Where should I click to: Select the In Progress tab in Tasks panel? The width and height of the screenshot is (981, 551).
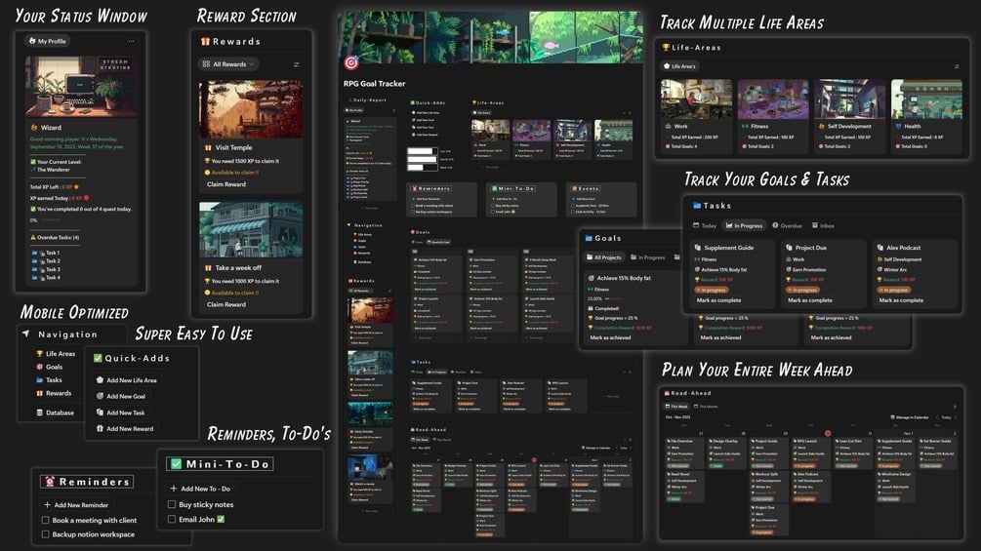(744, 225)
